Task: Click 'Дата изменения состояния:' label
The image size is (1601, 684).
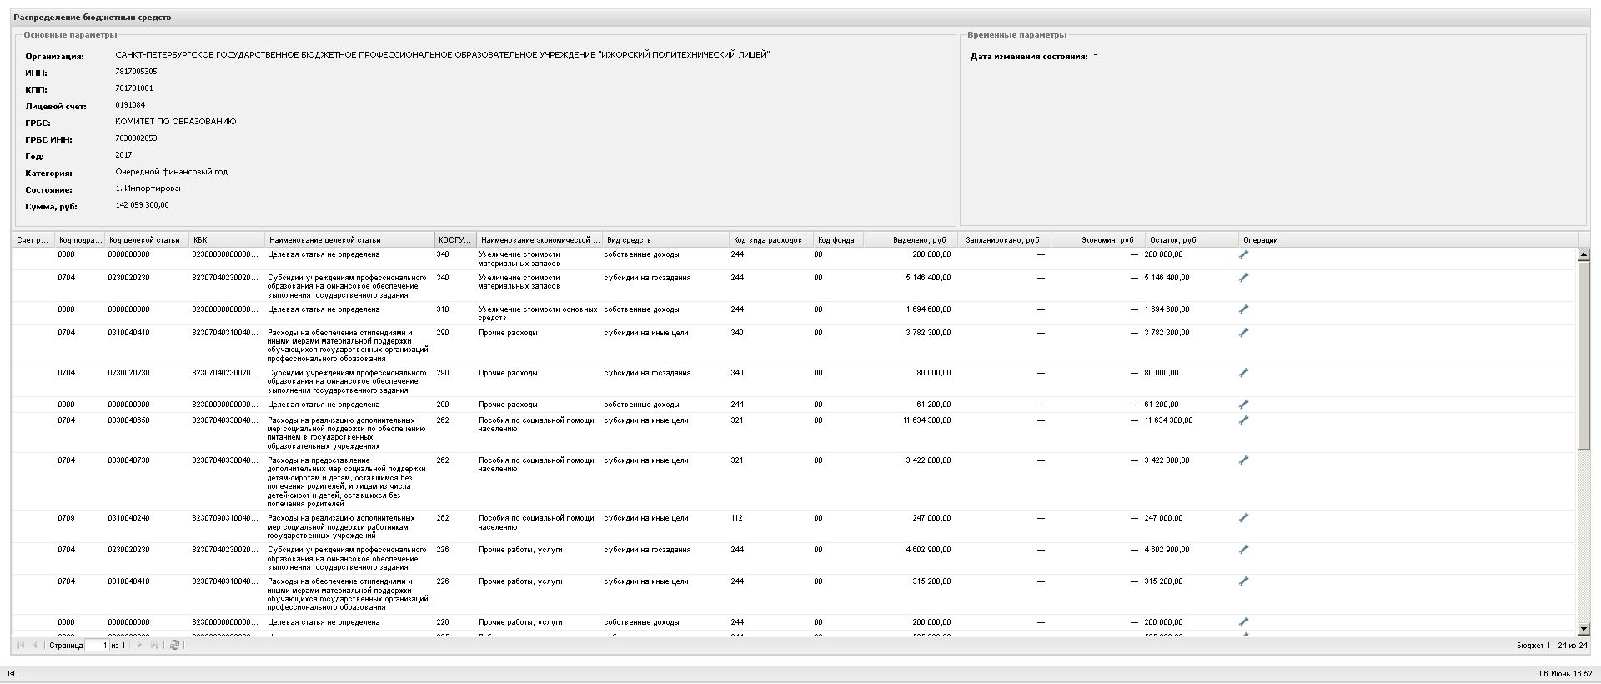Action: 1029,57
